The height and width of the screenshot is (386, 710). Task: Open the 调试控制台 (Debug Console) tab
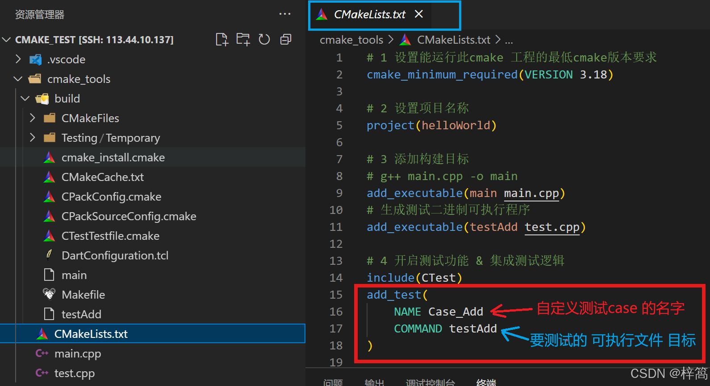point(430,382)
